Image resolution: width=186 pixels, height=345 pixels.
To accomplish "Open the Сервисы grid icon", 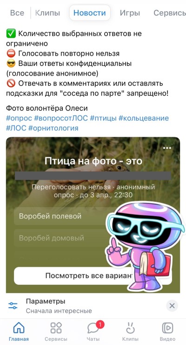I will 56,328.
